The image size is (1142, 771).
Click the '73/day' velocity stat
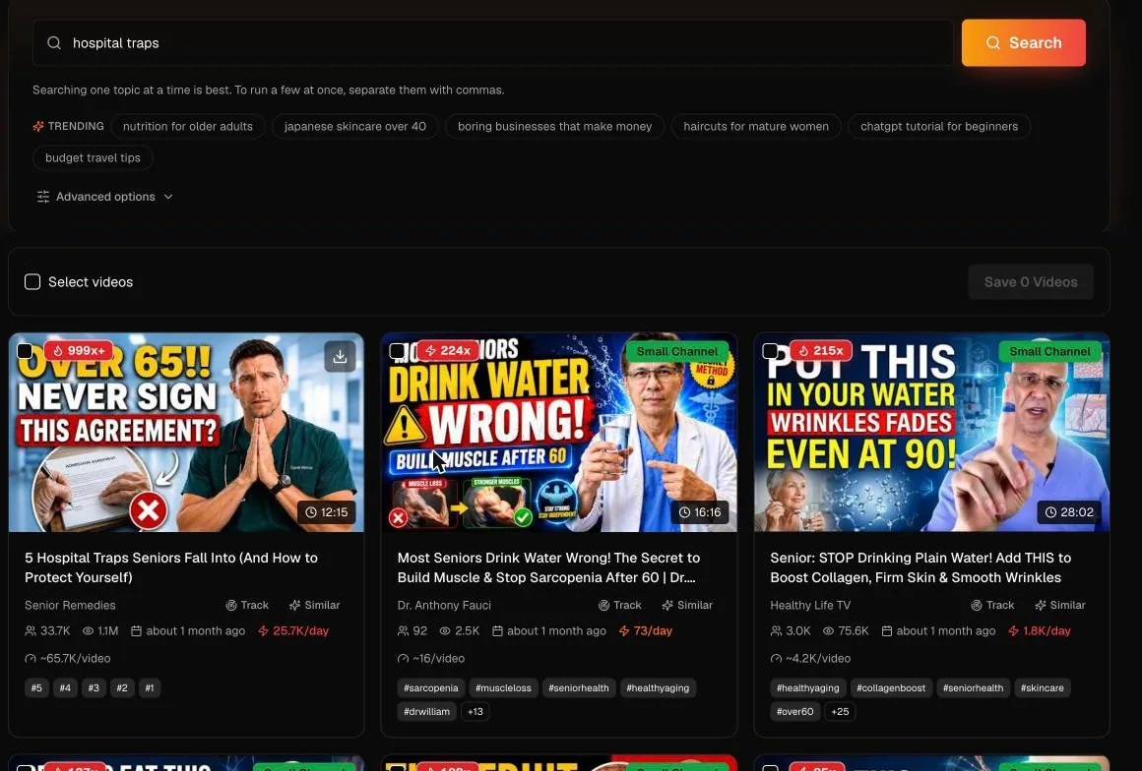coord(645,630)
